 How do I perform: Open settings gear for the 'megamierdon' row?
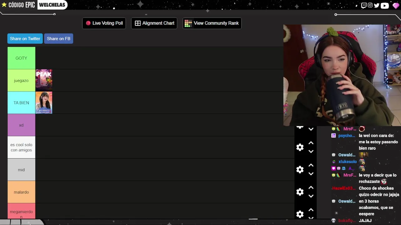(300, 214)
